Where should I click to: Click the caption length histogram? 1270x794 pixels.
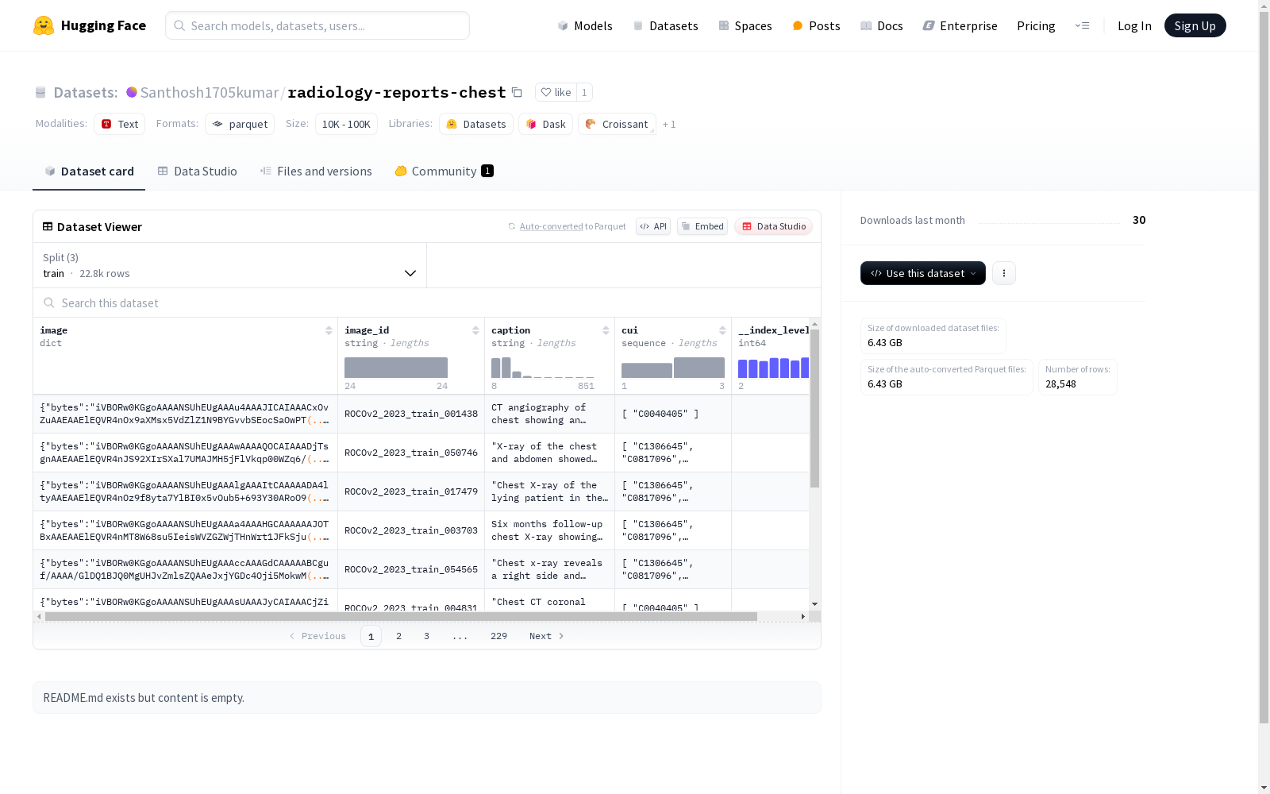543,368
